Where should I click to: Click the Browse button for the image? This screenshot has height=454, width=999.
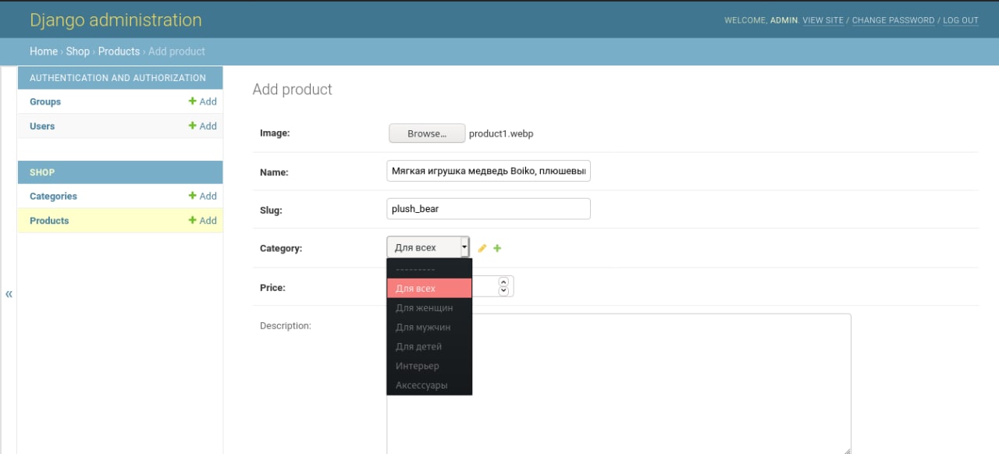tap(427, 133)
